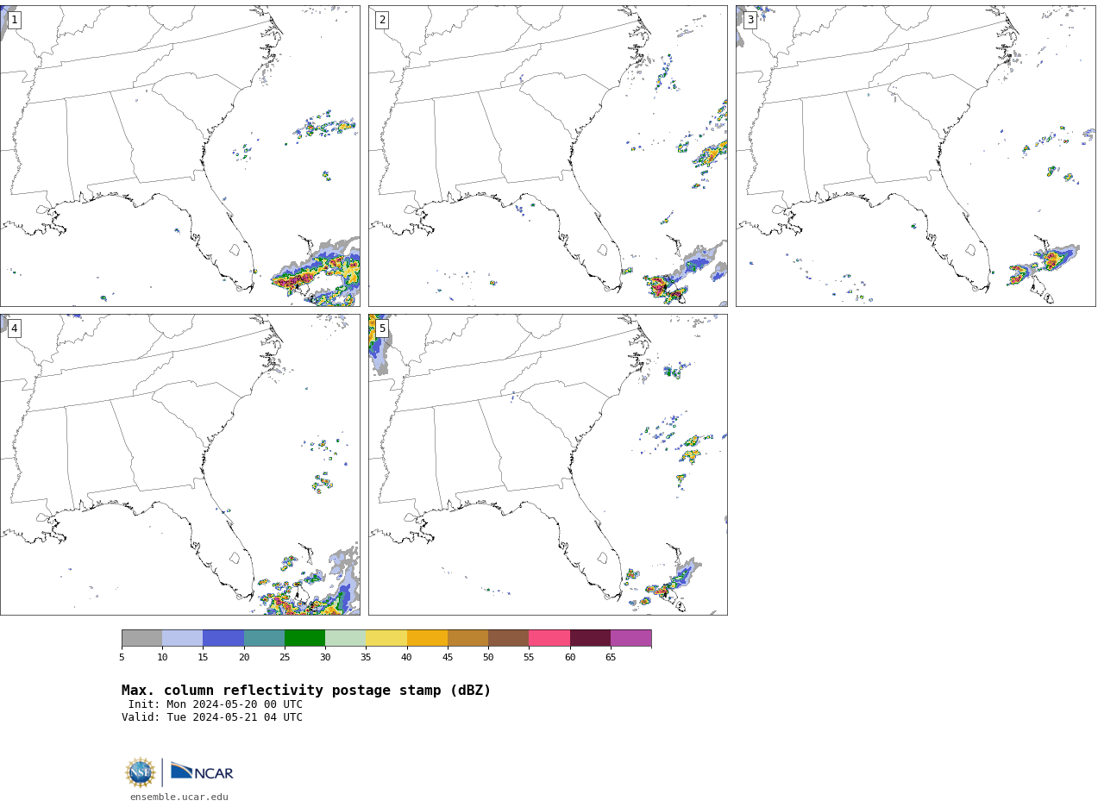Click the colorbar tick label 15
The width and height of the screenshot is (1104, 807).
[203, 658]
